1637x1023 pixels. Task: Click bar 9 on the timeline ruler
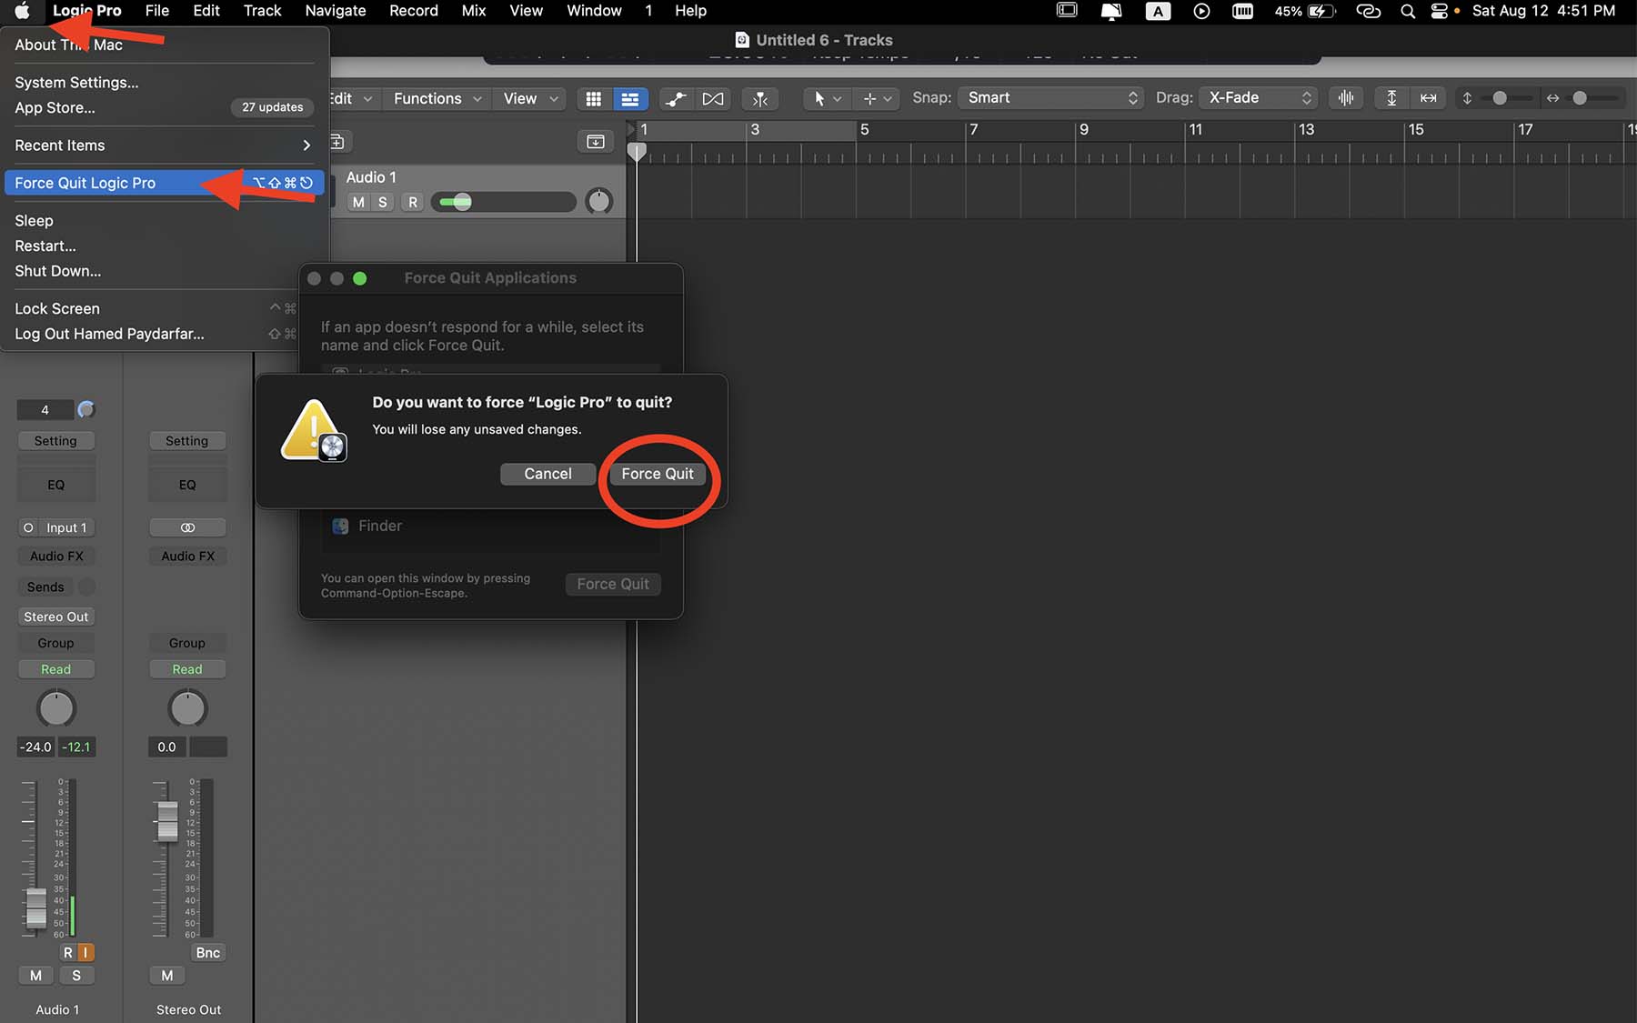click(x=1084, y=130)
